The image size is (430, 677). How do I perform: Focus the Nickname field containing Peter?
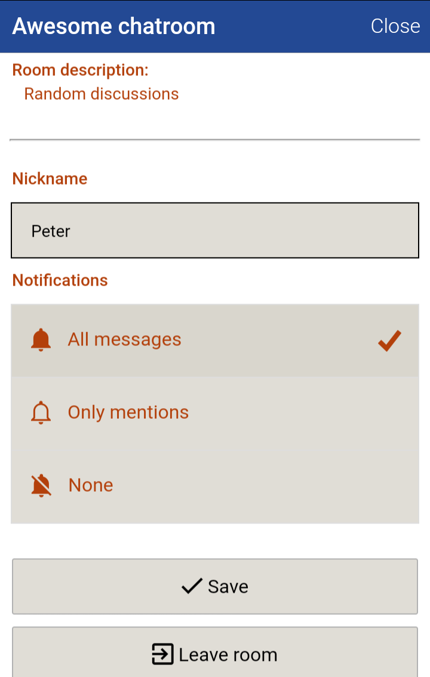(x=215, y=231)
